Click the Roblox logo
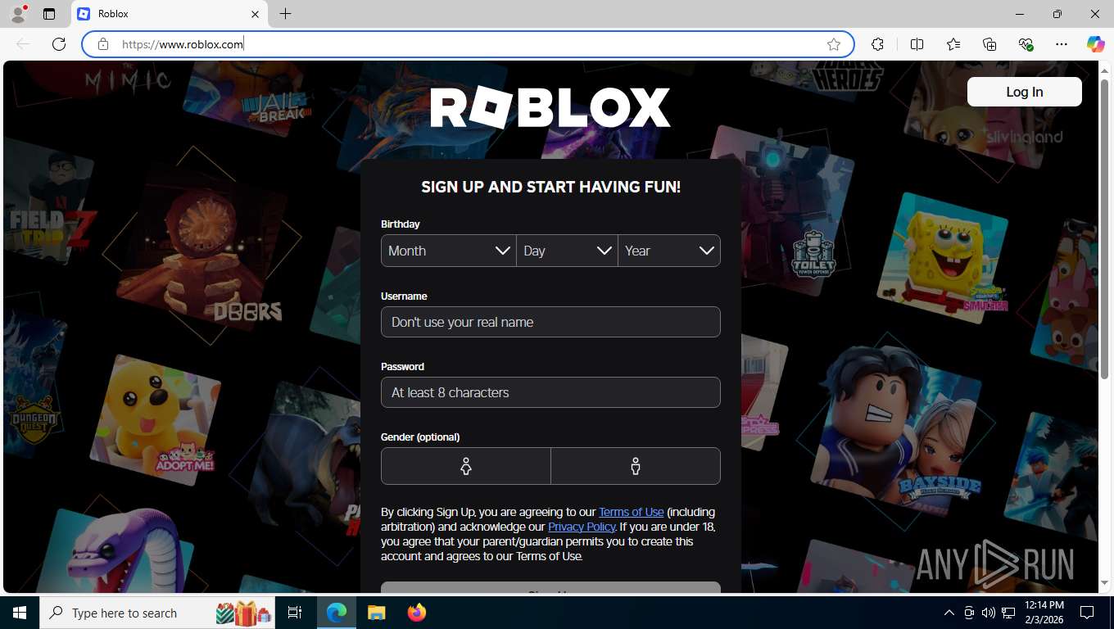 (x=550, y=108)
